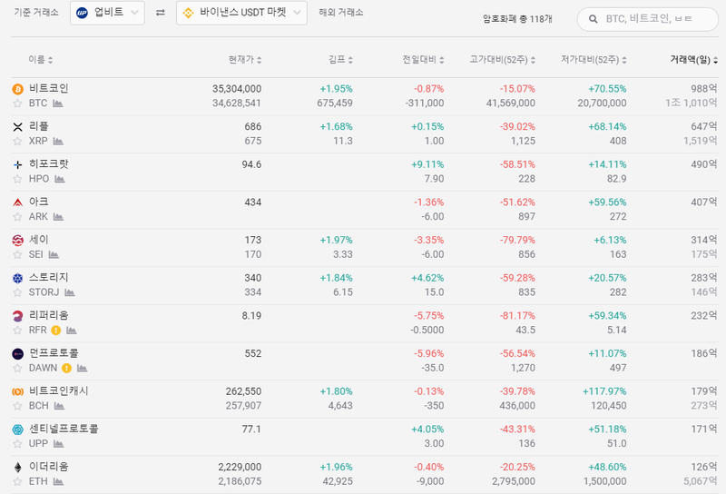The width and height of the screenshot is (726, 494).
Task: Click the Bitcoin orange logo icon
Action: point(17,89)
